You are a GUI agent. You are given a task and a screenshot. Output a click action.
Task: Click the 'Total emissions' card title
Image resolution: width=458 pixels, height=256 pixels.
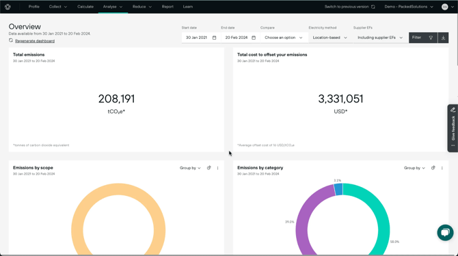[x=29, y=55]
